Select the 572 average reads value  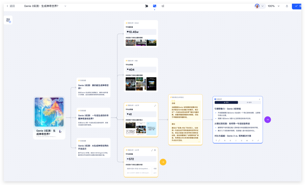tap(141, 159)
